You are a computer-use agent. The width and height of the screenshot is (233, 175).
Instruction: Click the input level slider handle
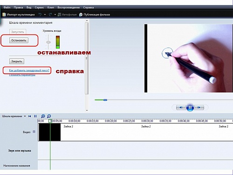(48, 42)
